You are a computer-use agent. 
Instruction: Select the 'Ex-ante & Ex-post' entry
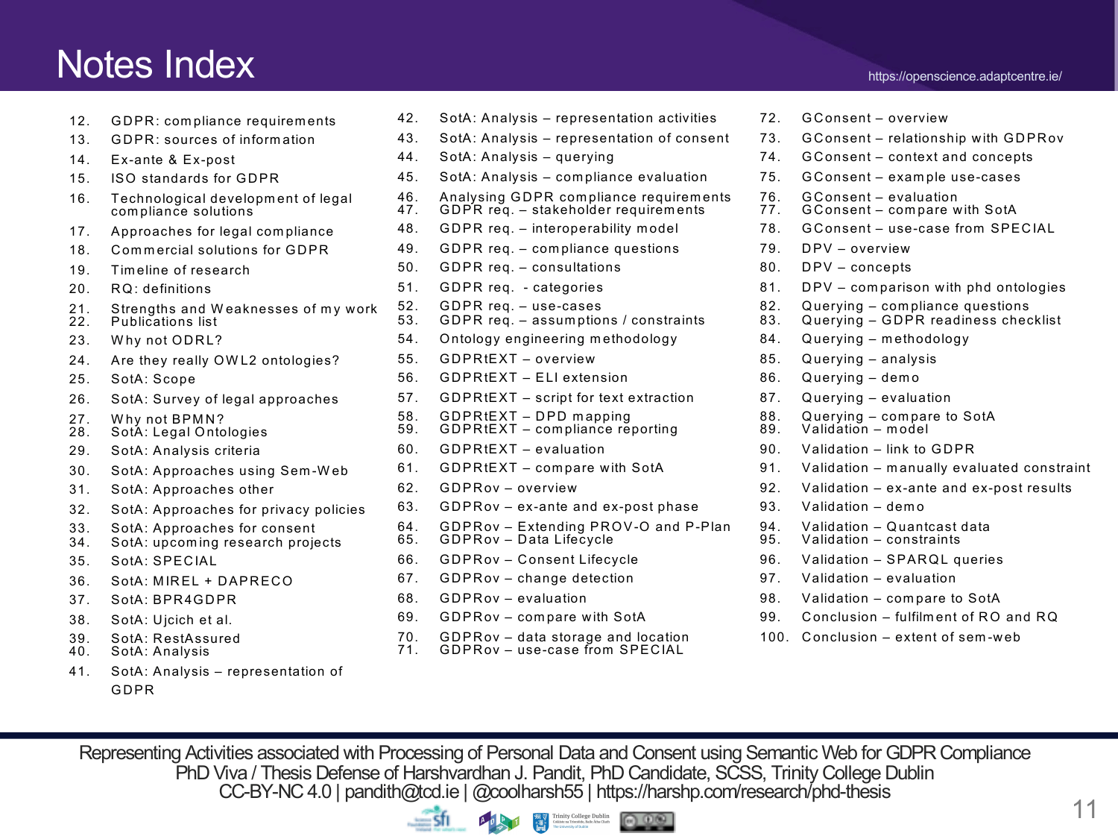pos(173,160)
